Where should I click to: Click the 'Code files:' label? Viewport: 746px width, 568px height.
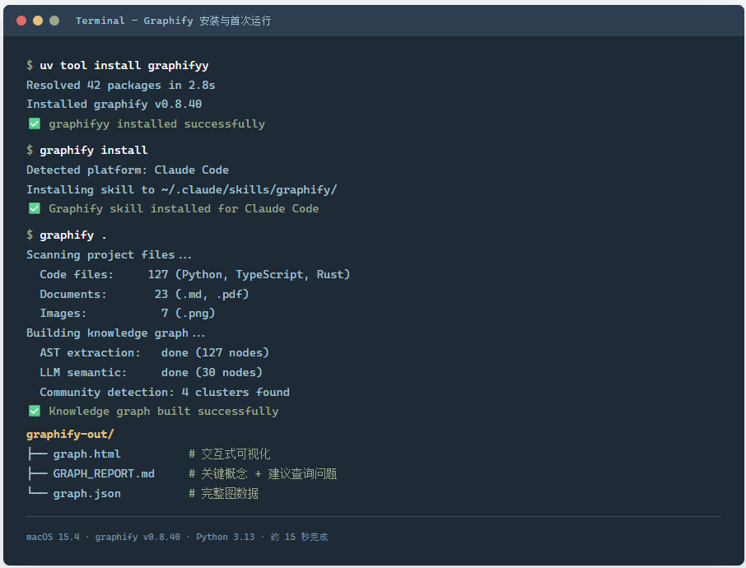[77, 274]
